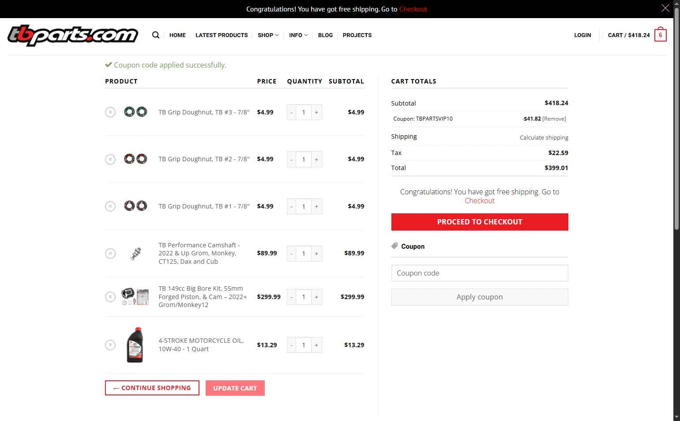Open TB Grip Doughnut, TB #1 product link
Image resolution: width=680 pixels, height=421 pixels.
click(204, 206)
